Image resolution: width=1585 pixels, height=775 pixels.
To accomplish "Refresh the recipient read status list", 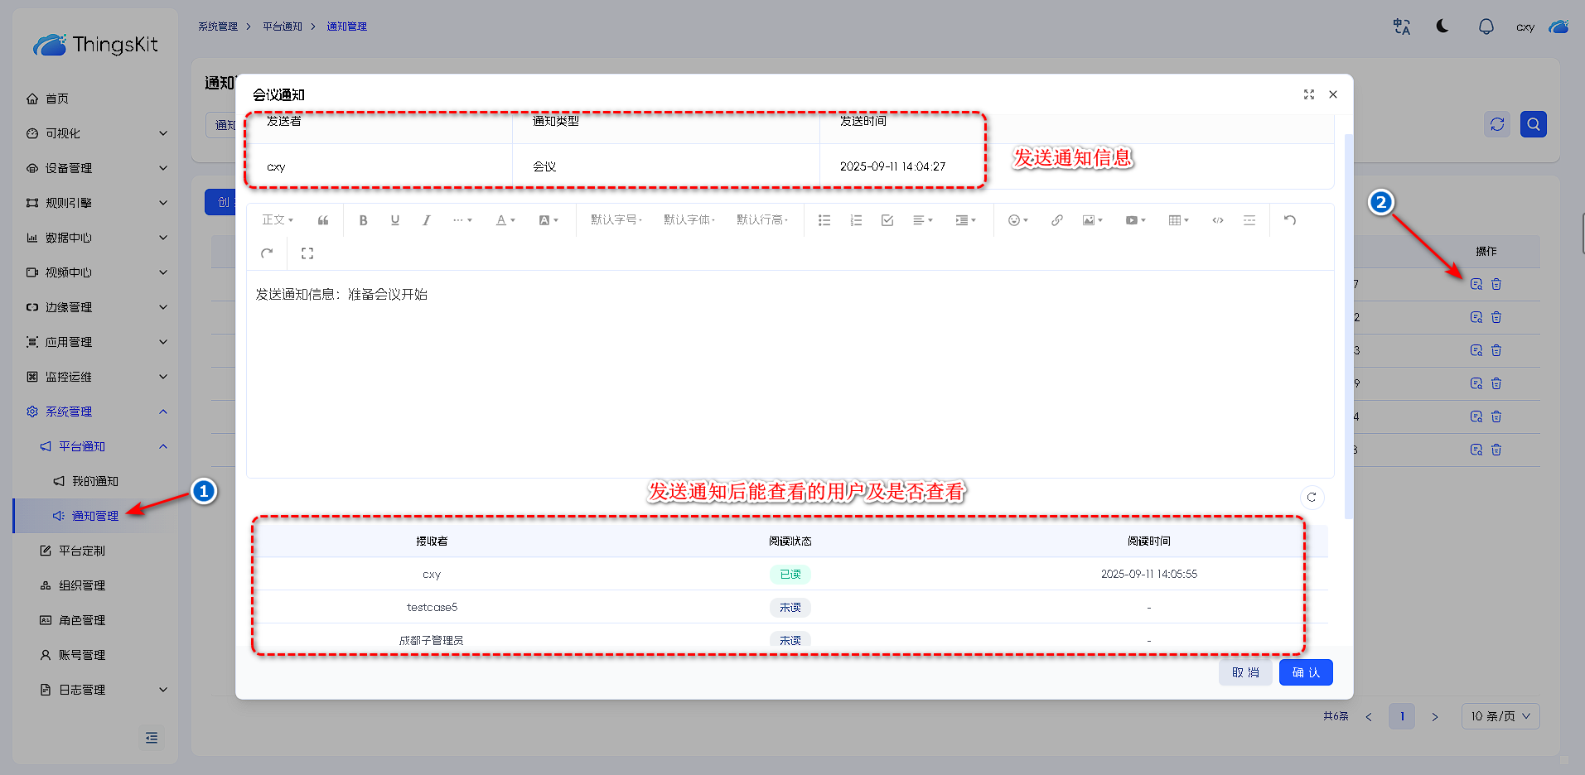I will point(1311,498).
